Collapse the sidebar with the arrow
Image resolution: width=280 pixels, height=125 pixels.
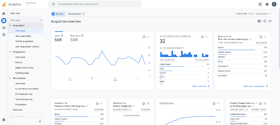coord(40,121)
